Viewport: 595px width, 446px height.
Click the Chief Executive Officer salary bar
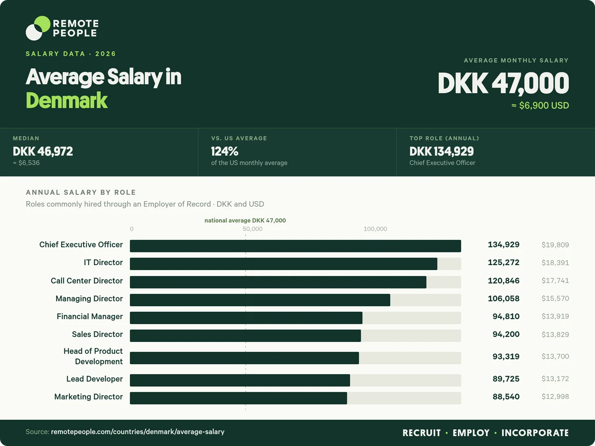click(296, 246)
